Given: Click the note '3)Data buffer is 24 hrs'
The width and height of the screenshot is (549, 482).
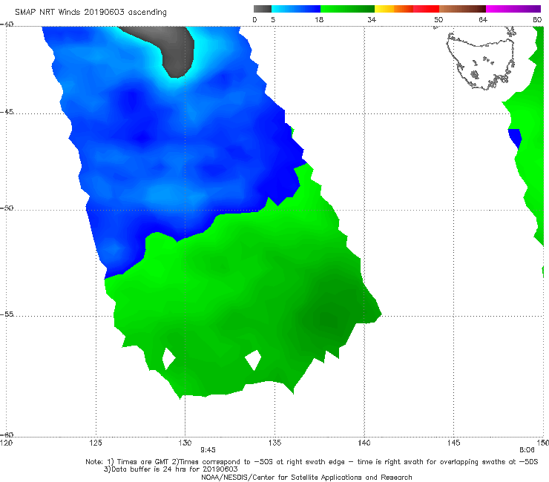Looking at the screenshot, I should click(171, 469).
